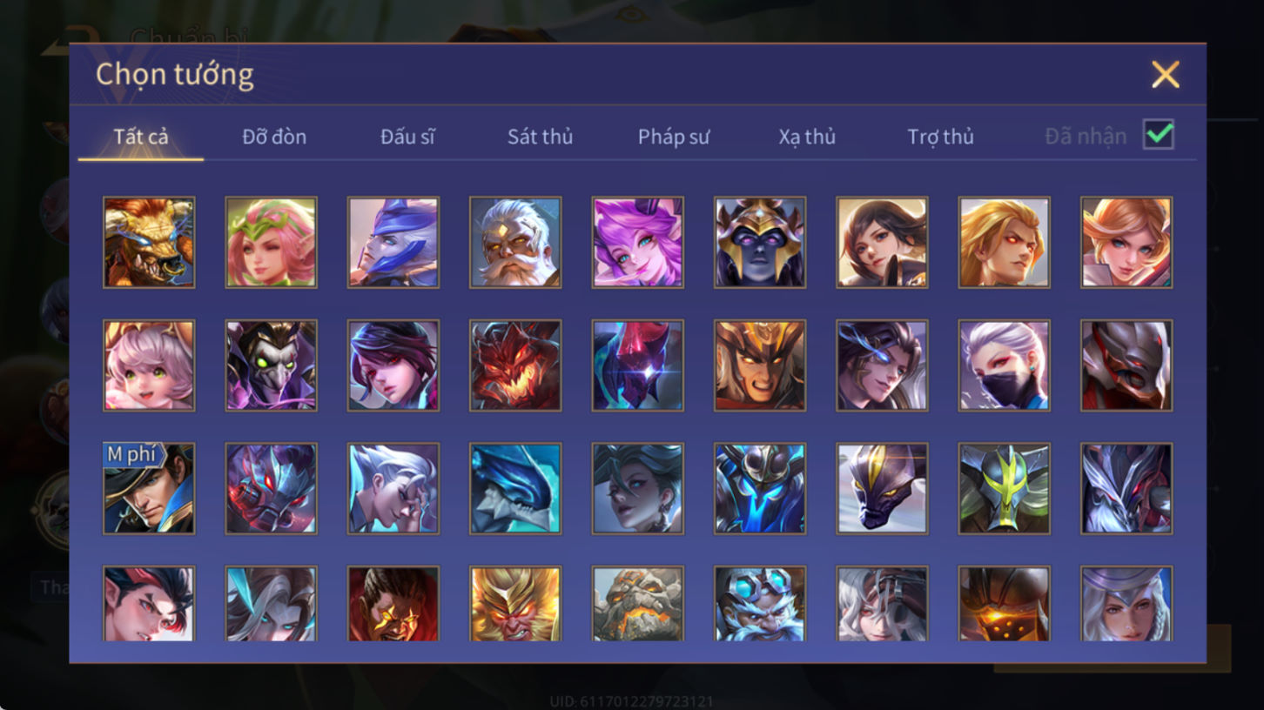Show the 'Pháp sư' hero category

click(674, 137)
